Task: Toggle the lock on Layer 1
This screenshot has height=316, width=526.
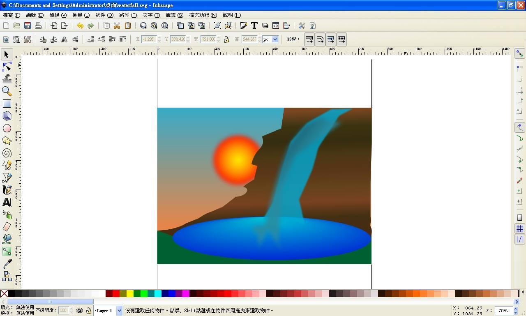Action: (x=88, y=311)
